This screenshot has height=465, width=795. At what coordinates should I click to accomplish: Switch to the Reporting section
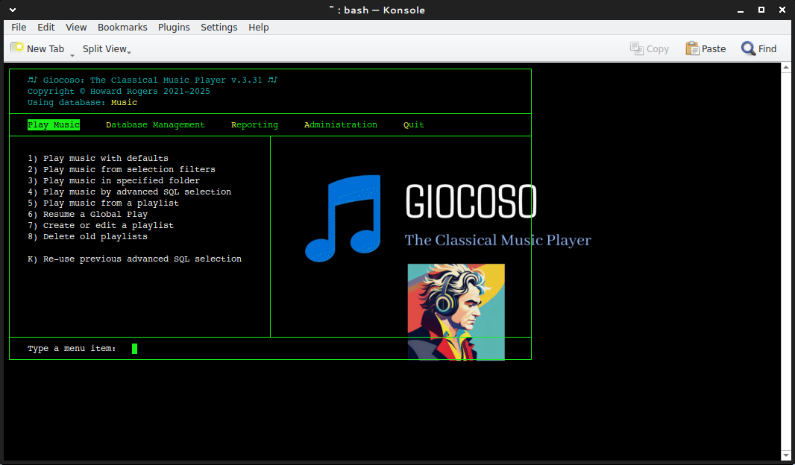tap(254, 124)
